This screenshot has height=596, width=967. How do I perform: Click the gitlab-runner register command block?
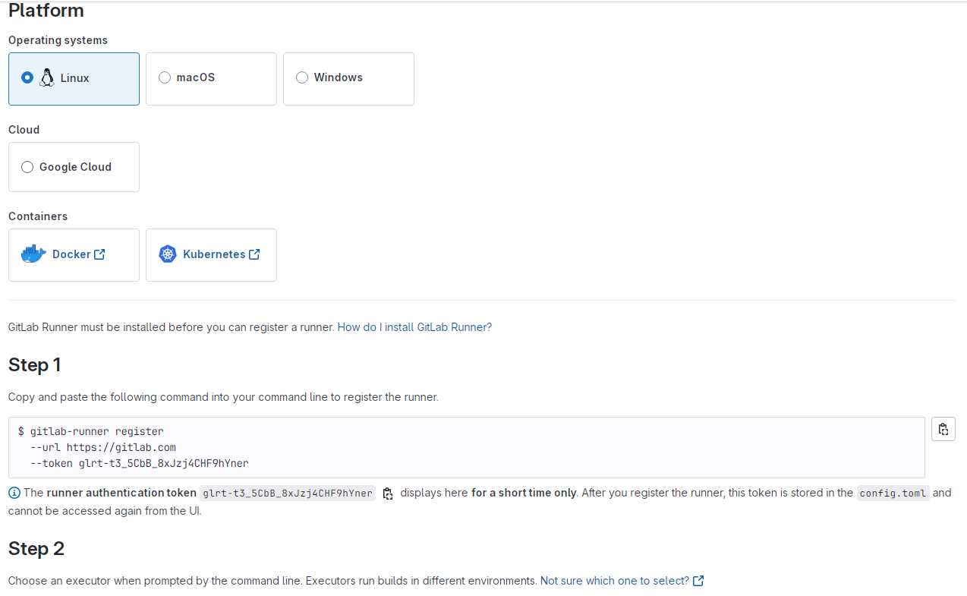(x=466, y=447)
